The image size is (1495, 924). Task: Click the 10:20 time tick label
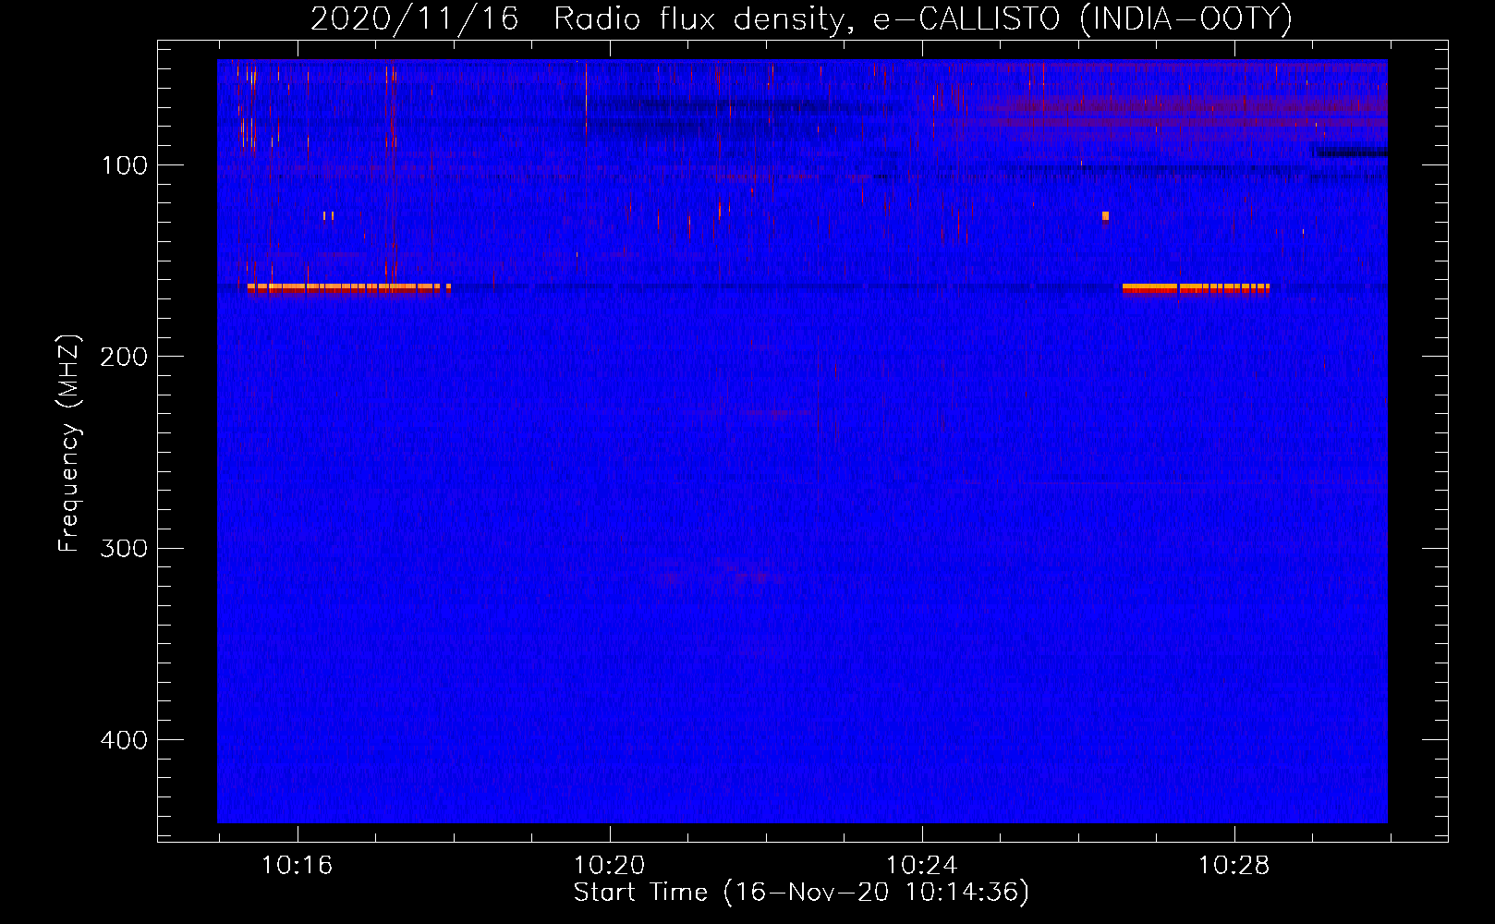tap(609, 866)
